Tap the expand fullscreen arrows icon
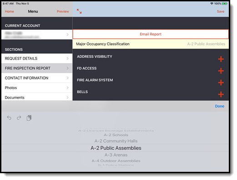Image resolution: width=237 pixels, height=180 pixels. [x=79, y=11]
